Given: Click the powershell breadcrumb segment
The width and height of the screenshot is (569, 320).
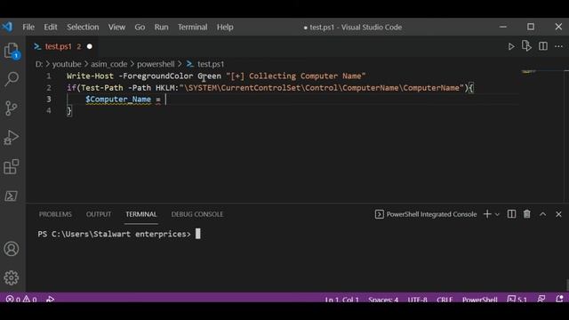Looking at the screenshot, I should pos(156,64).
